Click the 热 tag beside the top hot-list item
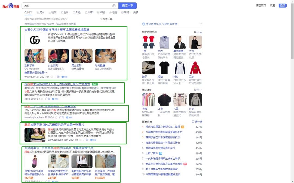Image resolution: width=294 pixels, height=183 pixels. click(x=183, y=127)
